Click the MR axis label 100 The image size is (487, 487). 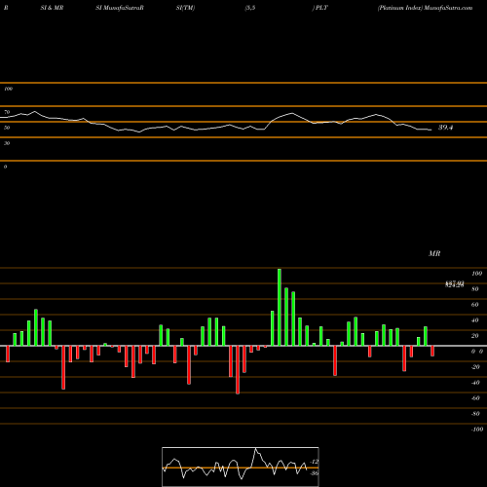(x=477, y=274)
